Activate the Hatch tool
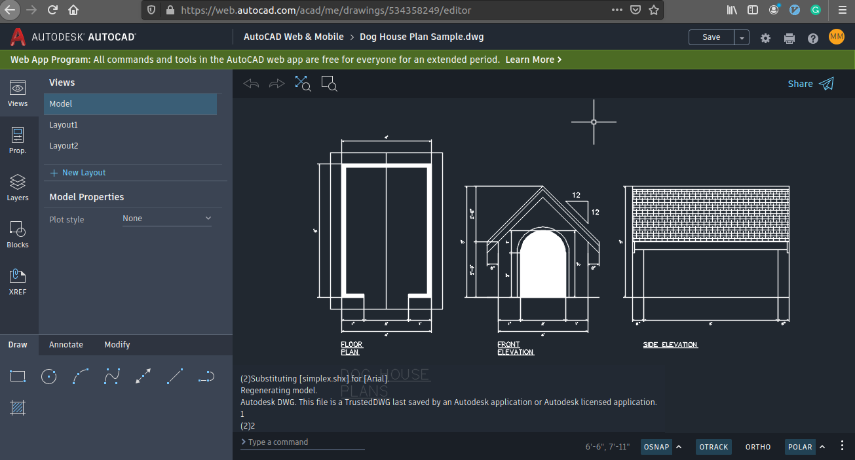The image size is (855, 460). (x=17, y=408)
